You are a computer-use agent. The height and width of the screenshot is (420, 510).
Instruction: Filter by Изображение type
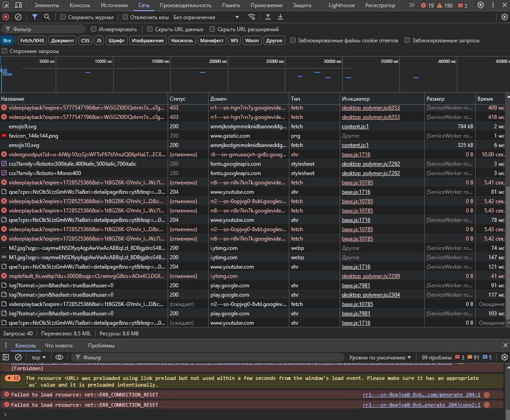[148, 40]
